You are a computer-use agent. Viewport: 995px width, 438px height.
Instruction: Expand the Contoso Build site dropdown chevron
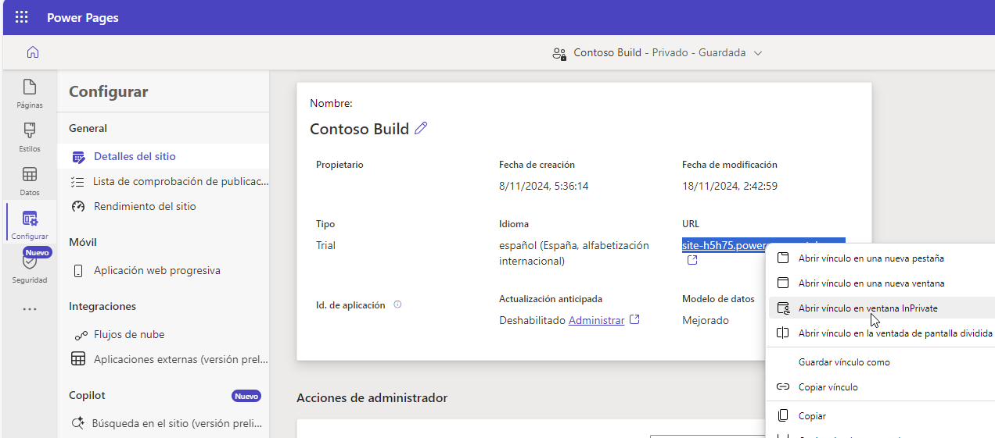point(757,53)
